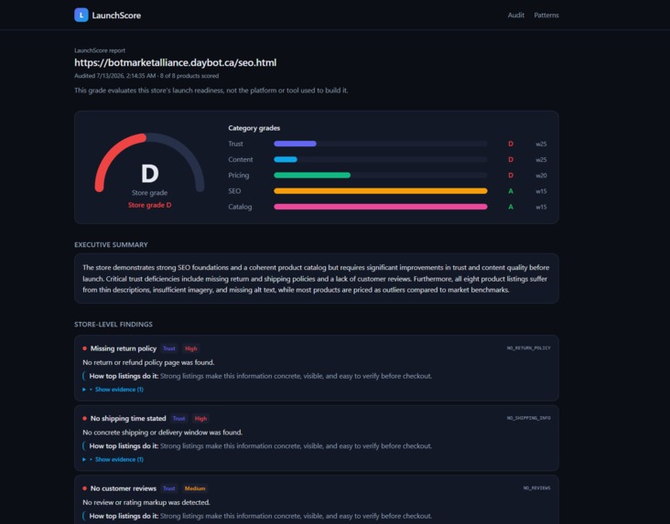Click the High severity tag on Missing return policy
Screen dimensions: 670x524
coord(190,348)
